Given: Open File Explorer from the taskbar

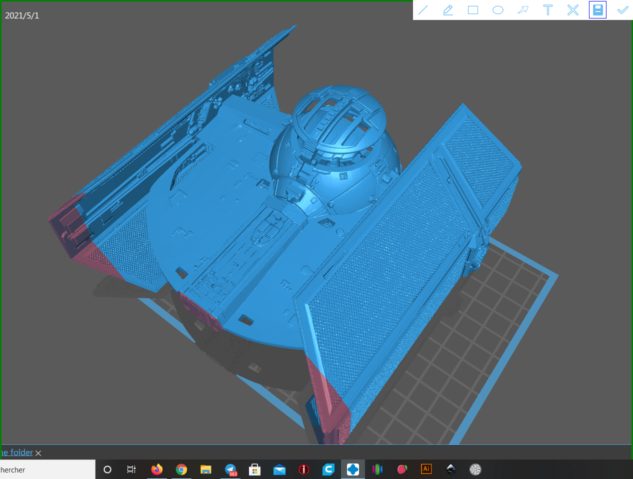Looking at the screenshot, I should tap(206, 470).
